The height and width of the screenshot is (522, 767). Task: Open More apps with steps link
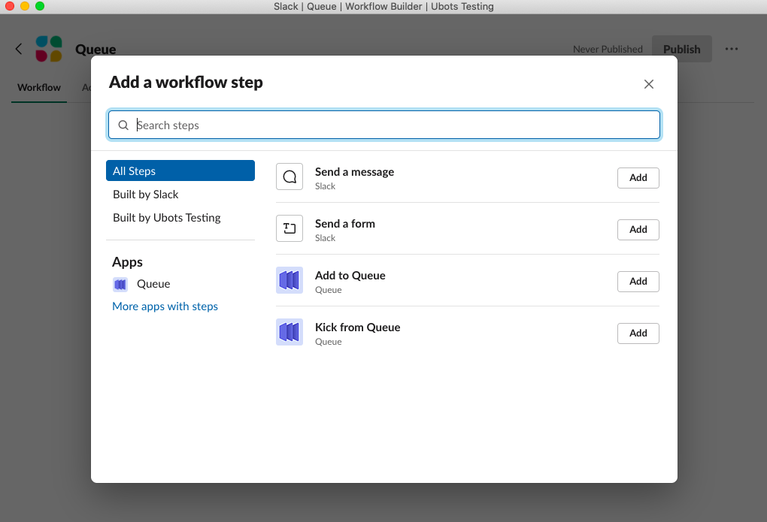(x=165, y=306)
